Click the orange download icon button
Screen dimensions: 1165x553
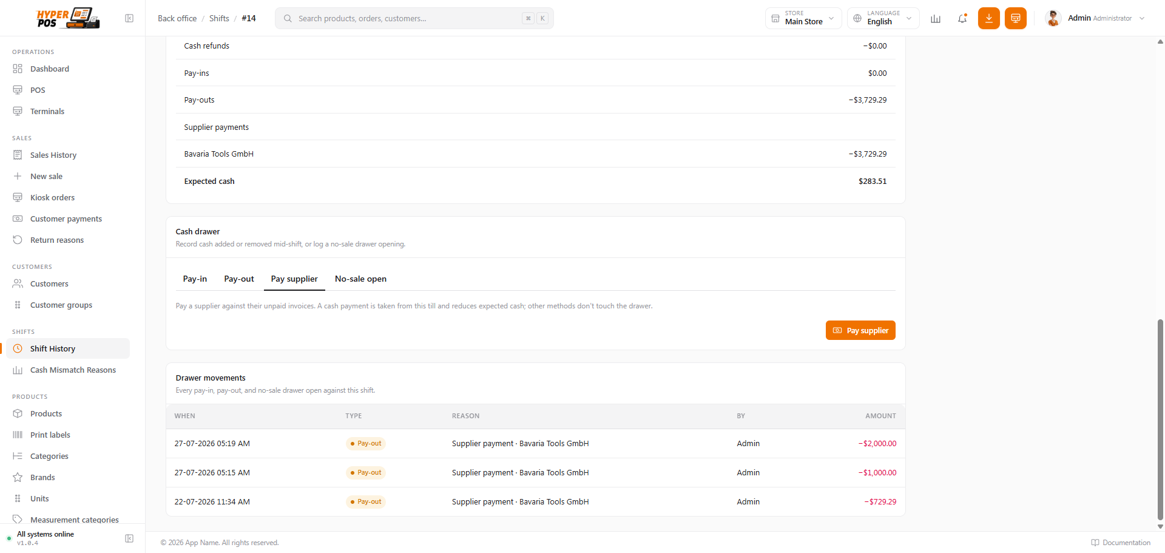point(989,18)
